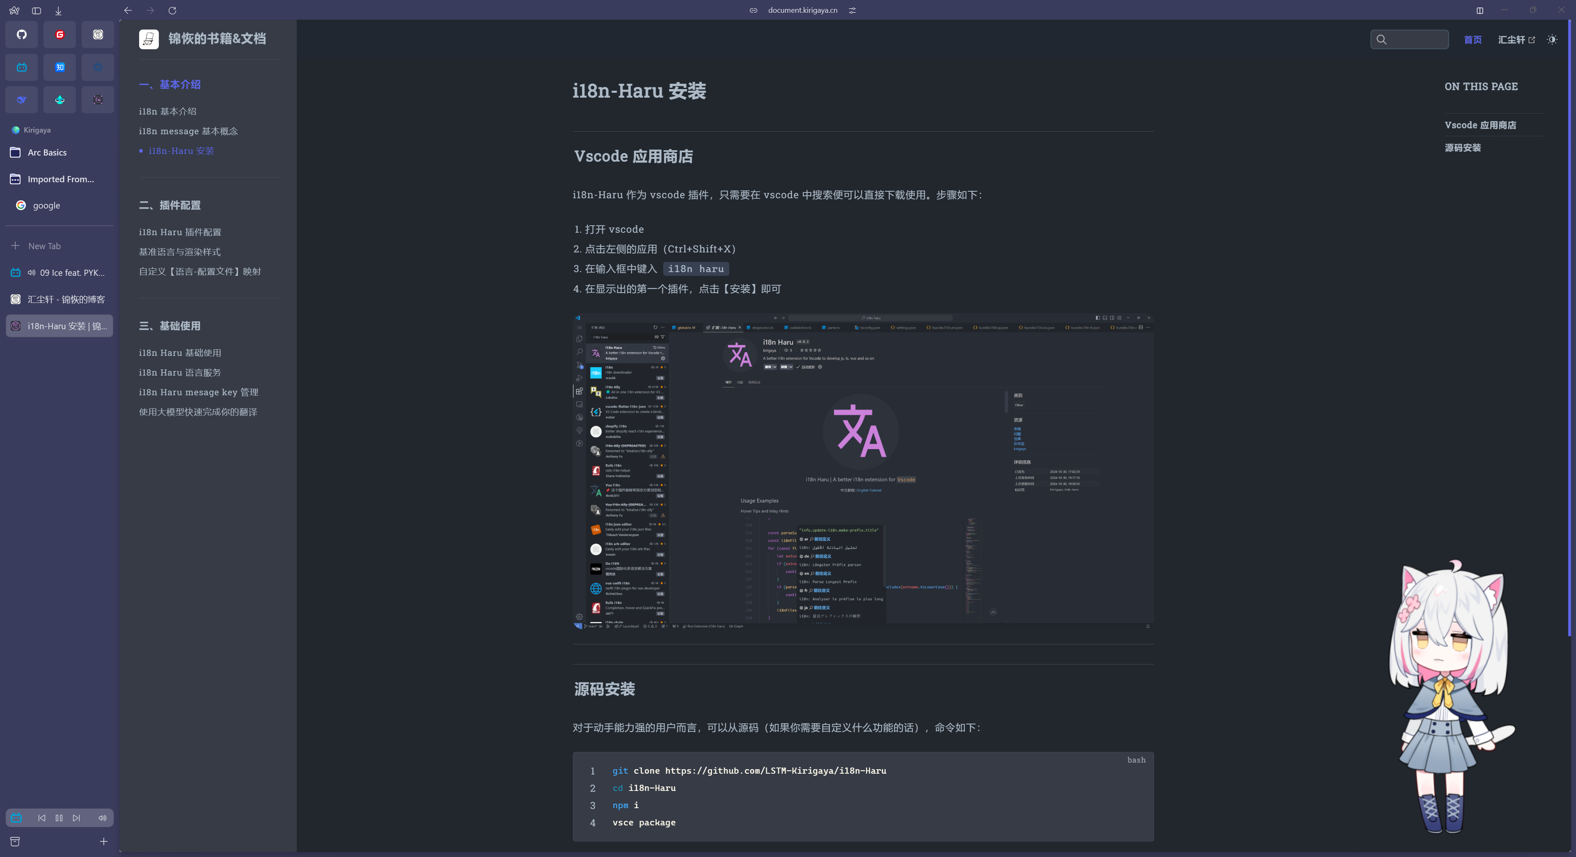Viewport: 1576px width, 857px height.
Task: Open the GitHub icon in the sidebar
Action: pos(21,35)
